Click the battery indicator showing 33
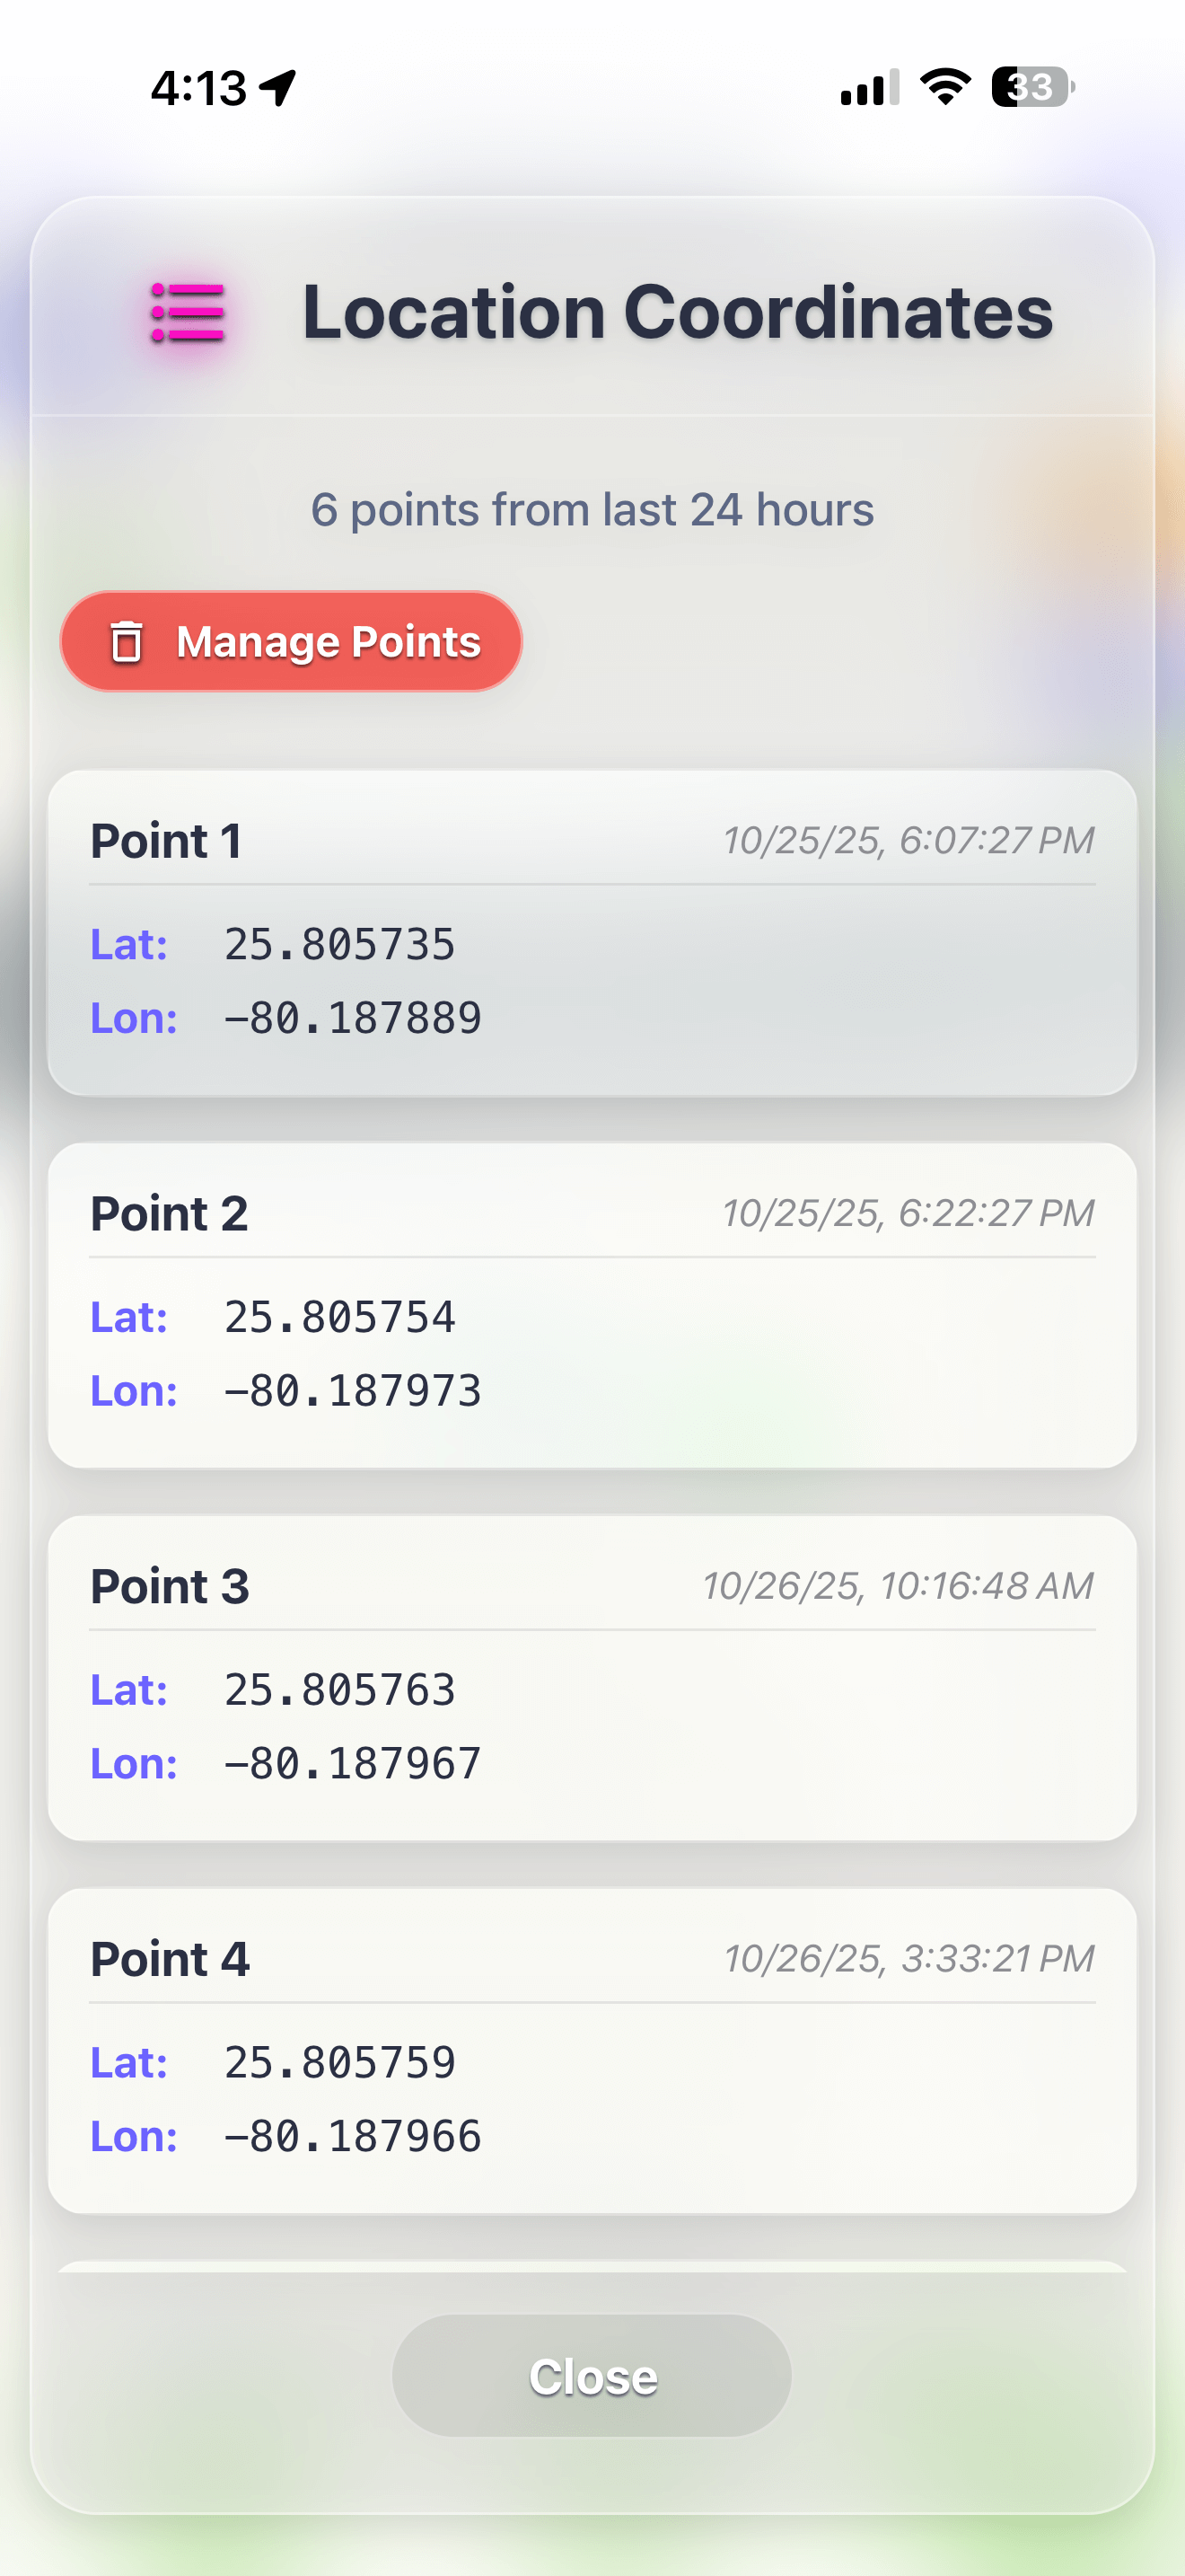Image resolution: width=1185 pixels, height=2576 pixels. pyautogui.click(x=1029, y=88)
